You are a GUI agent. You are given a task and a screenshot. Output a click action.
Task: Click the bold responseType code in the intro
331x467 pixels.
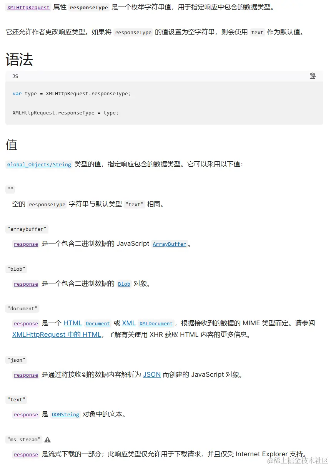pos(89,7)
